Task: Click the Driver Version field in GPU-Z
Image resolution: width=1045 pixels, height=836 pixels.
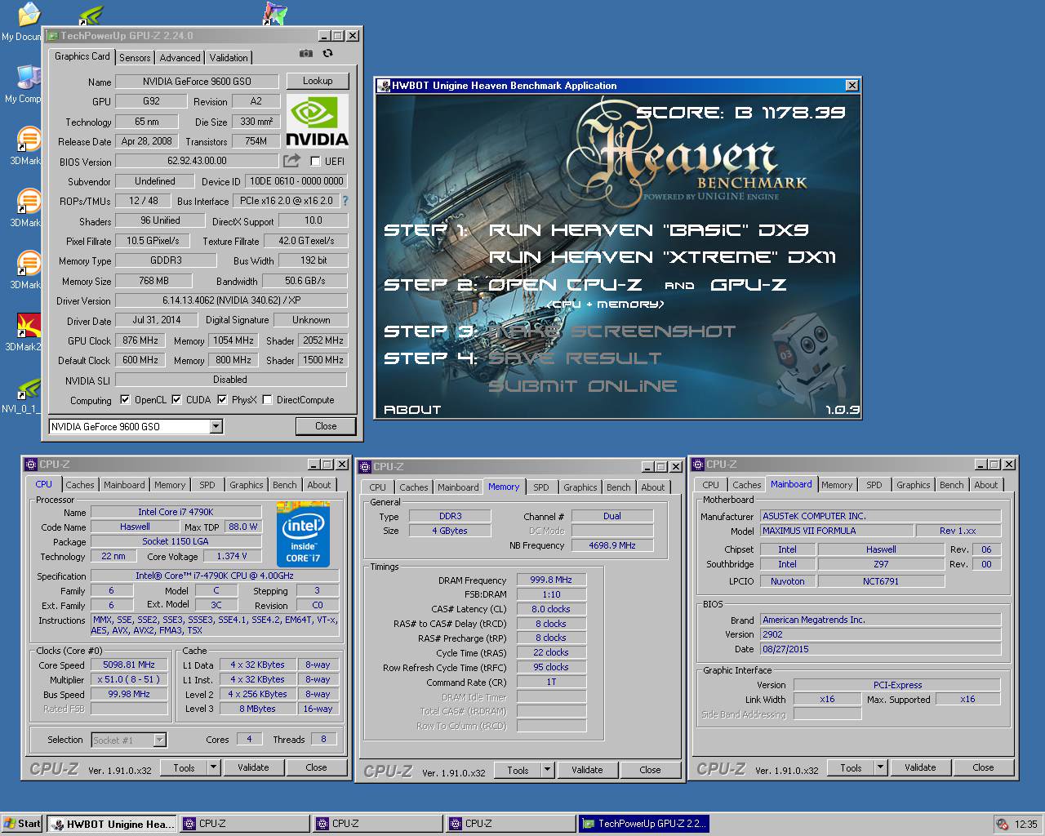Action: click(x=231, y=300)
